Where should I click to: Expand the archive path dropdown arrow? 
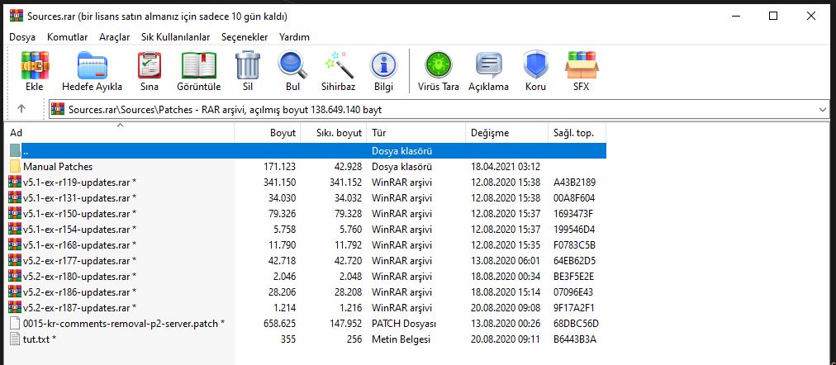pyautogui.click(x=824, y=110)
